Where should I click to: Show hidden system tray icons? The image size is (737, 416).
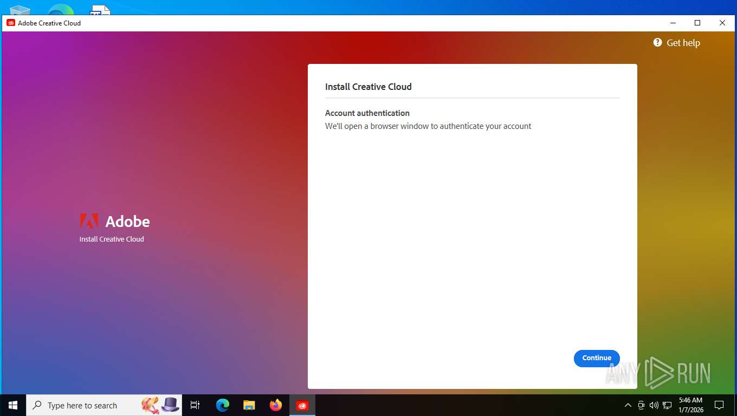(x=628, y=405)
